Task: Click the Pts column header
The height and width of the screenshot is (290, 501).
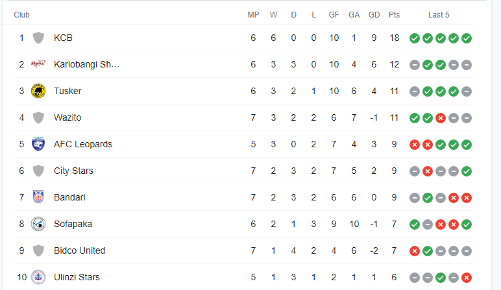Action: (395, 15)
